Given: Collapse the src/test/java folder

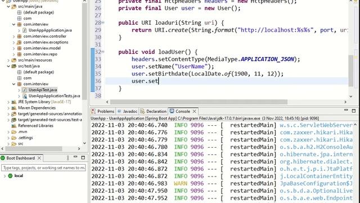Looking at the screenshot, I should (x=8, y=67).
